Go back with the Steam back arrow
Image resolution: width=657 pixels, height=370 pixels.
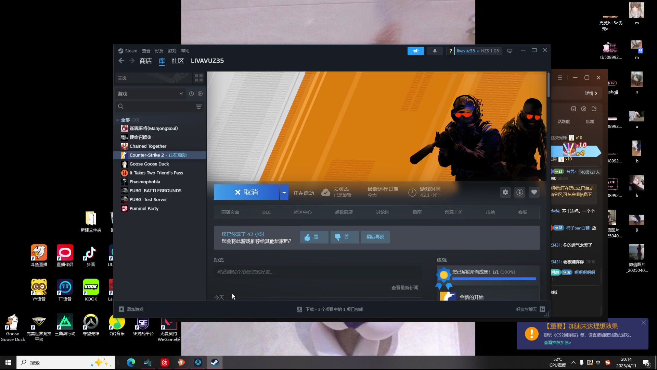click(x=121, y=61)
